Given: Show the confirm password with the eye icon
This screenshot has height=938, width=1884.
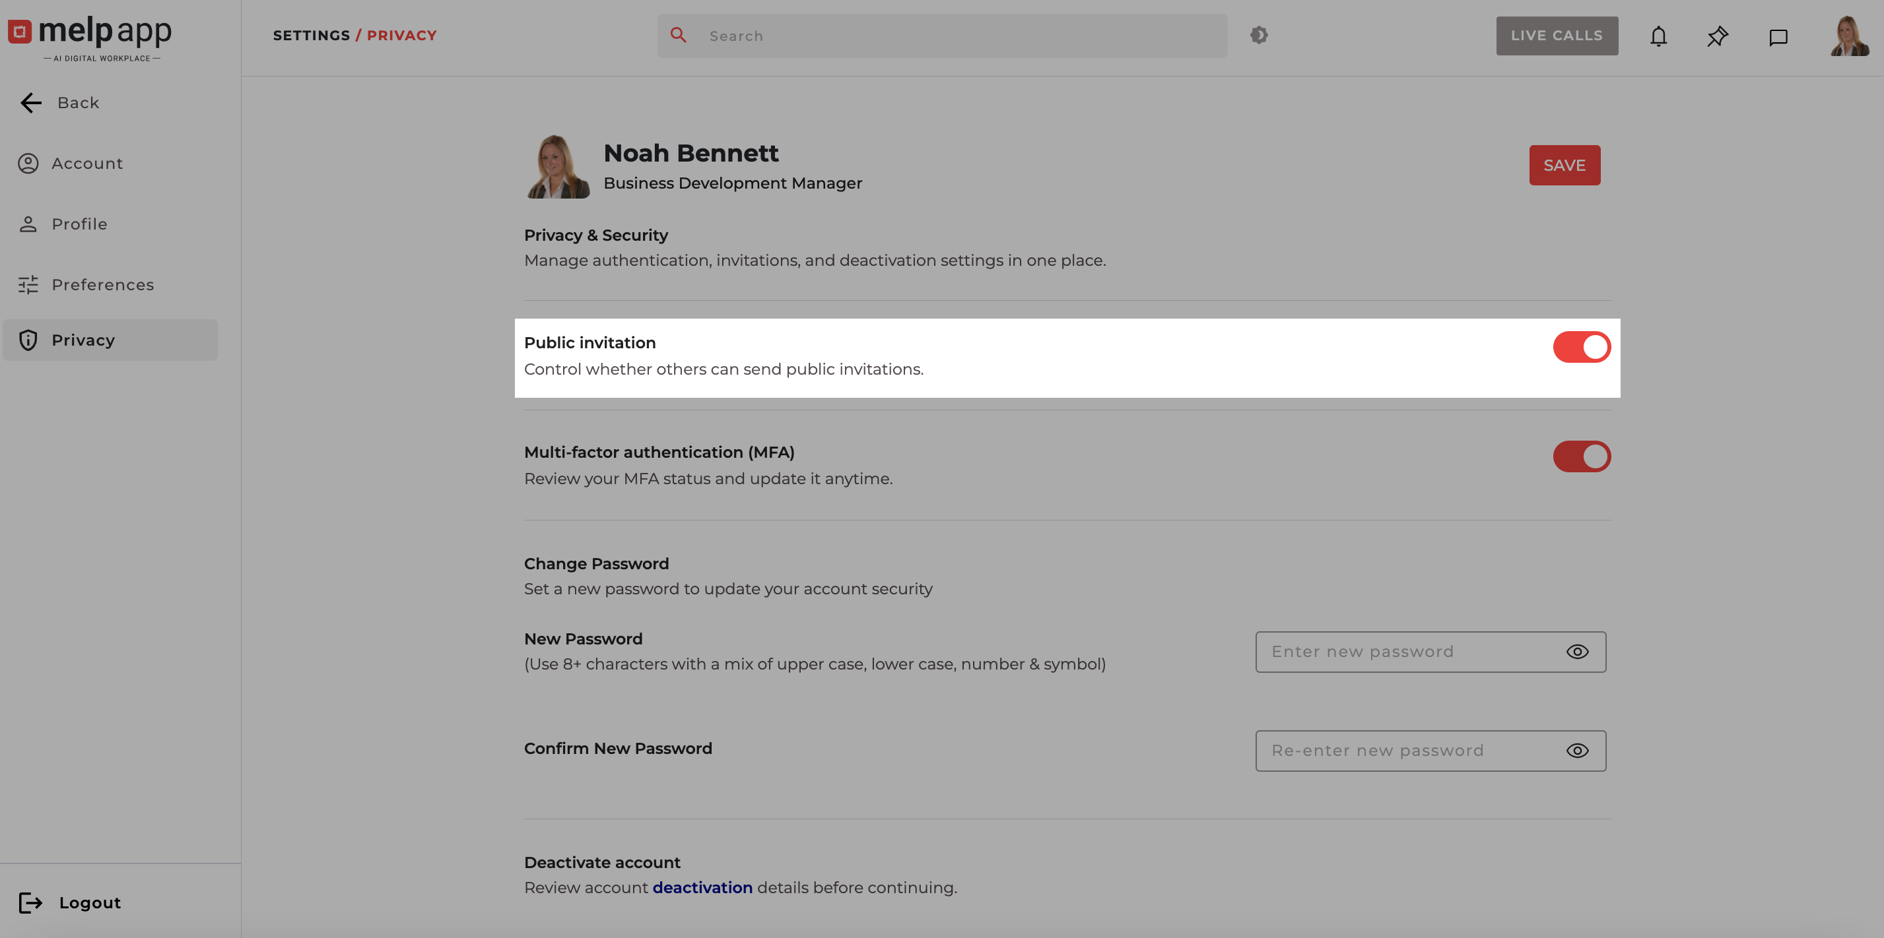Looking at the screenshot, I should coord(1577,751).
